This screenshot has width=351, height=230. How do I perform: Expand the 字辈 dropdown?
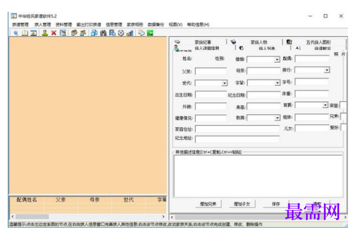click(x=277, y=83)
